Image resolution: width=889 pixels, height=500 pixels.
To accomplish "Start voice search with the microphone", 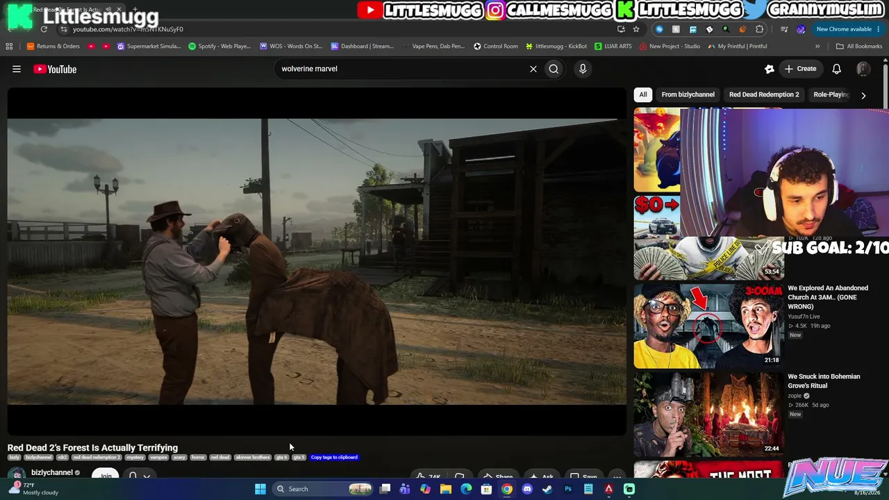I will (x=583, y=69).
